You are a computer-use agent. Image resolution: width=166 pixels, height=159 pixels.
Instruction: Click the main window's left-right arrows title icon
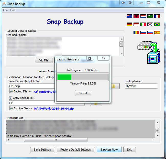pyautogui.click(x=123, y=3)
